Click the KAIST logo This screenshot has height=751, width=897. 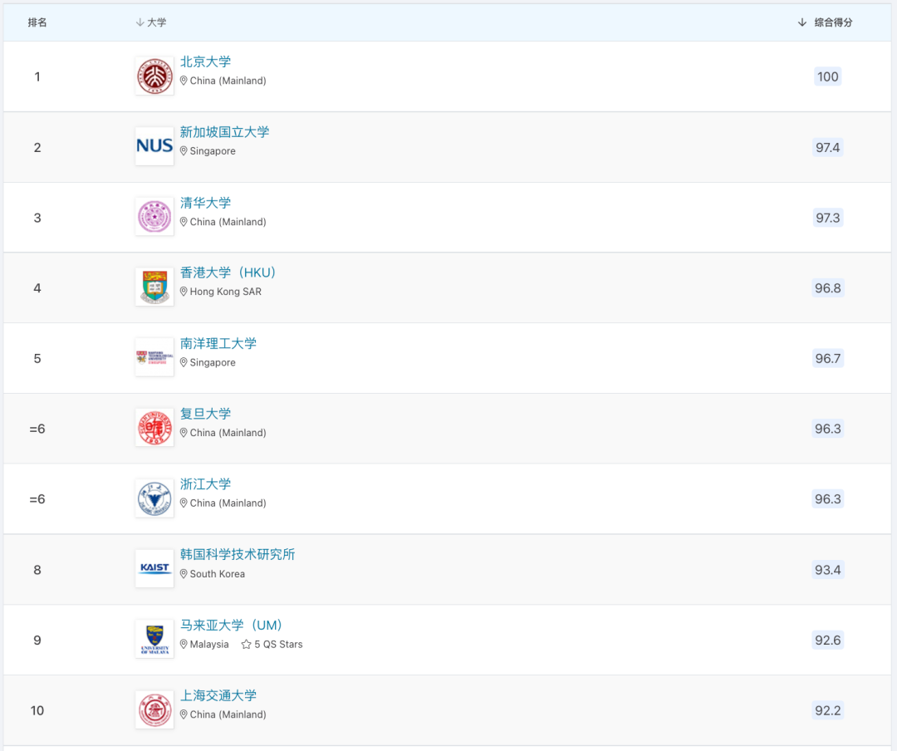pyautogui.click(x=154, y=569)
